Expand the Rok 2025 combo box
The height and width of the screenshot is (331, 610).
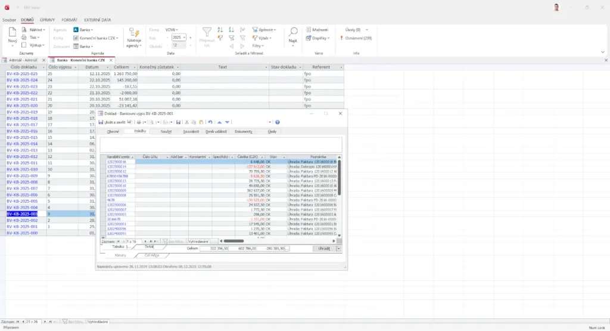pos(184,37)
